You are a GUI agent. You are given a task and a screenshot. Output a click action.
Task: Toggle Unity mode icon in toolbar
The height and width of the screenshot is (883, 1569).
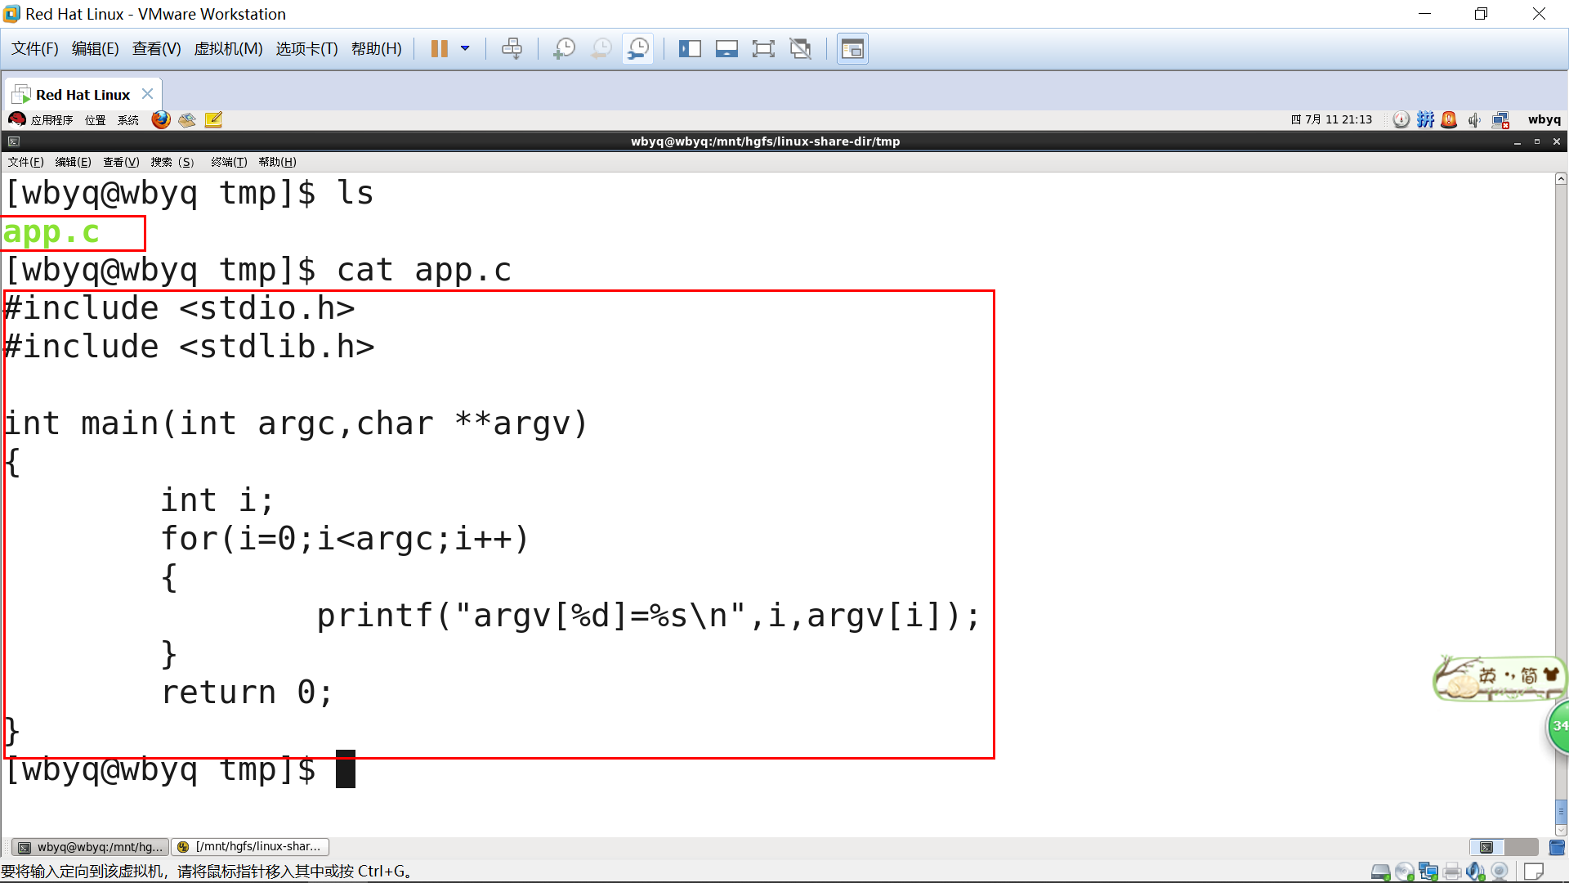point(801,49)
